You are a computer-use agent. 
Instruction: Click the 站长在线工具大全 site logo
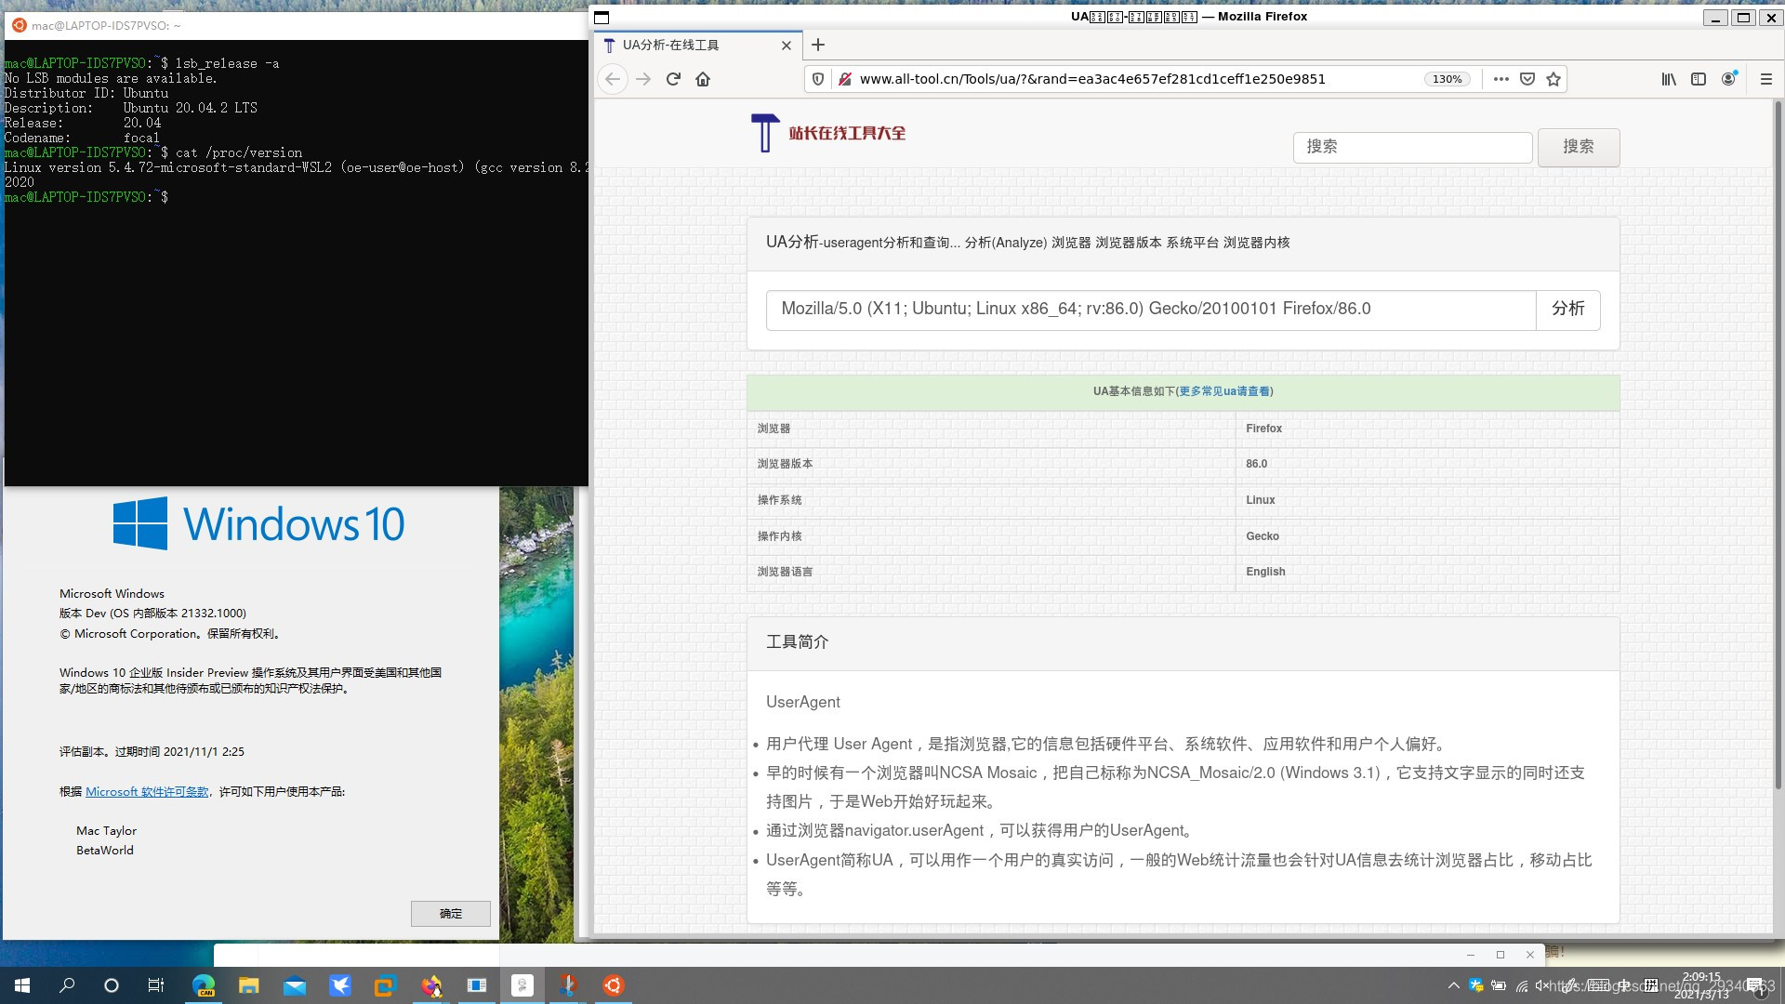827,133
